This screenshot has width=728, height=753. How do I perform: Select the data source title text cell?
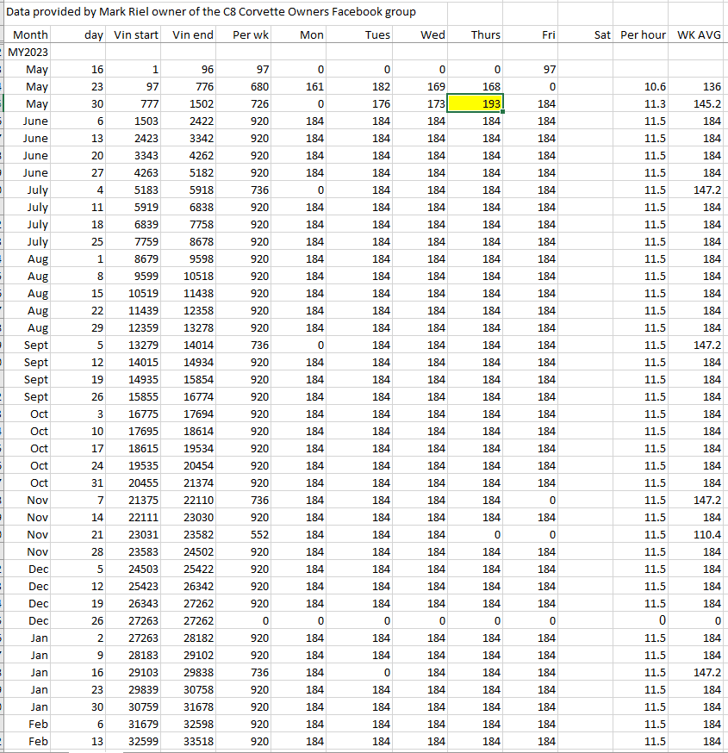(x=211, y=12)
